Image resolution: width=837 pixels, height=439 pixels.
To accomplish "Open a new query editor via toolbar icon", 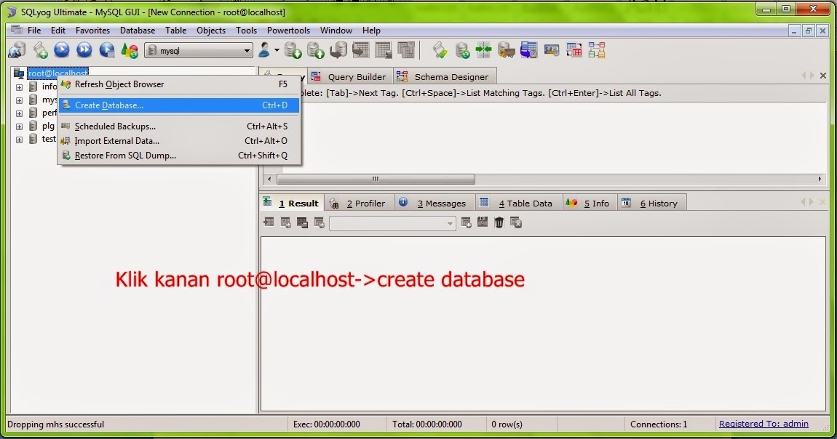I will [x=40, y=50].
